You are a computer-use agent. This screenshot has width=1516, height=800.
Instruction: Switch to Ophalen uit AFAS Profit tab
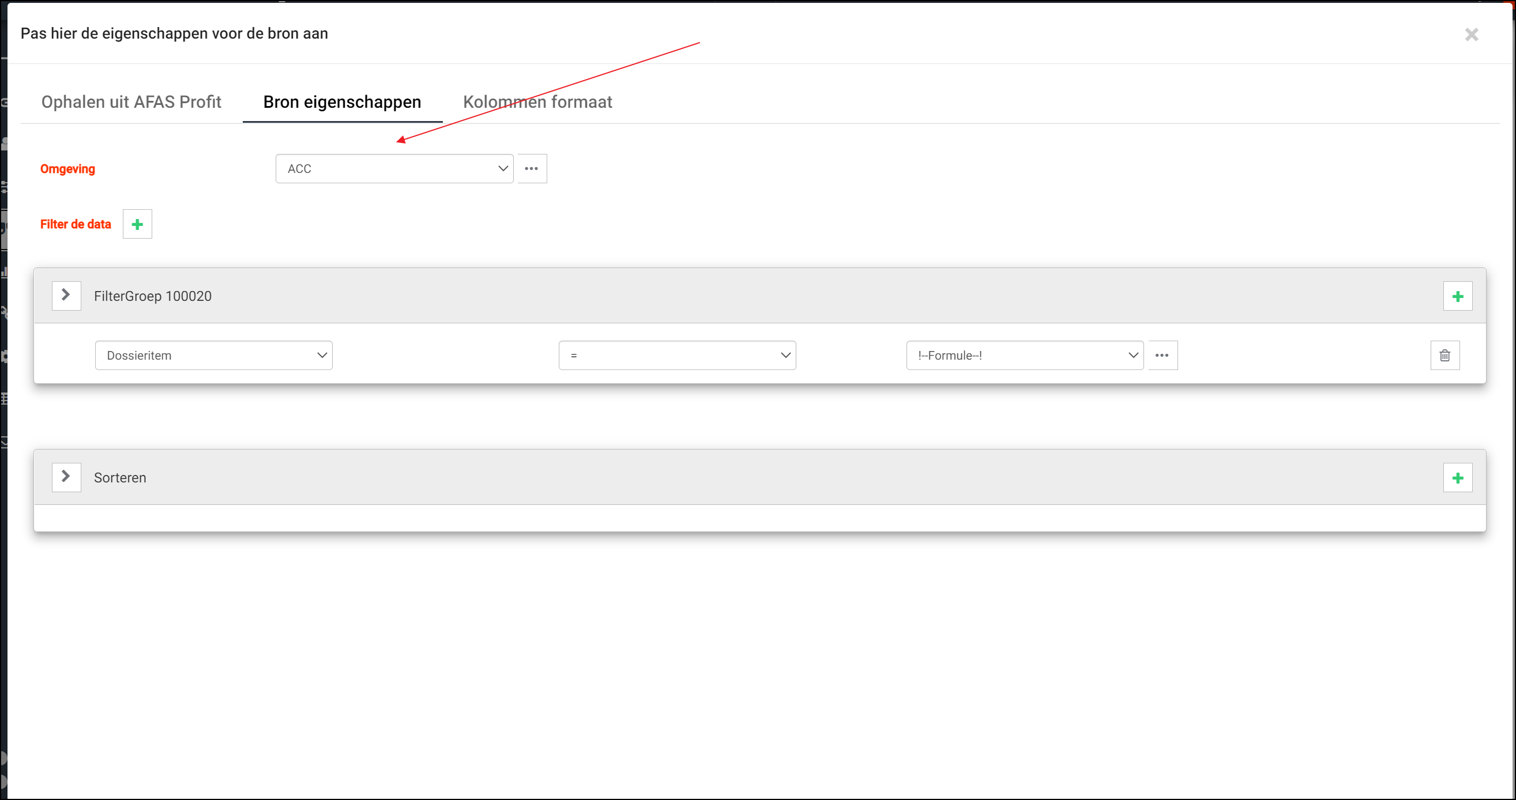(x=131, y=102)
